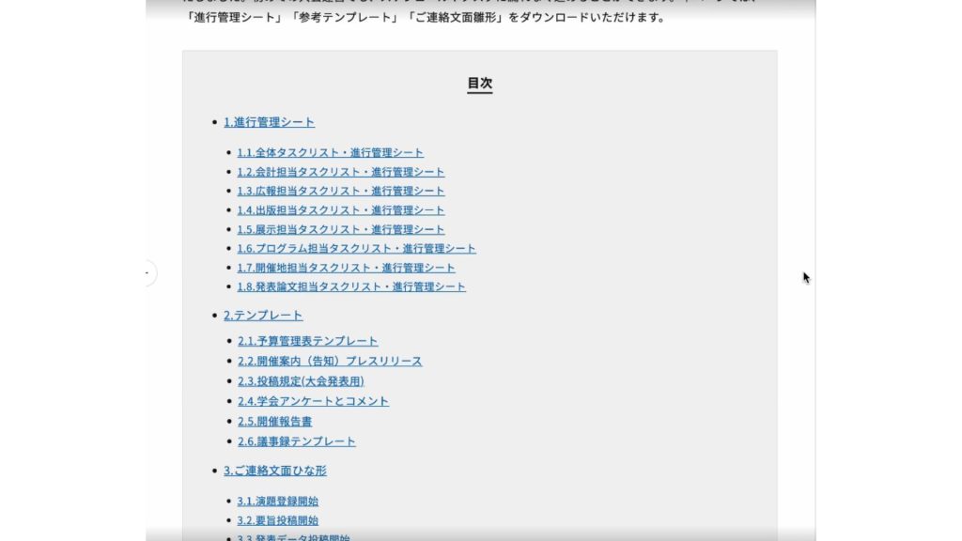Open 2.1.予算管理表テンプレート link
Viewport: 962px width, 541px height.
[x=307, y=341]
